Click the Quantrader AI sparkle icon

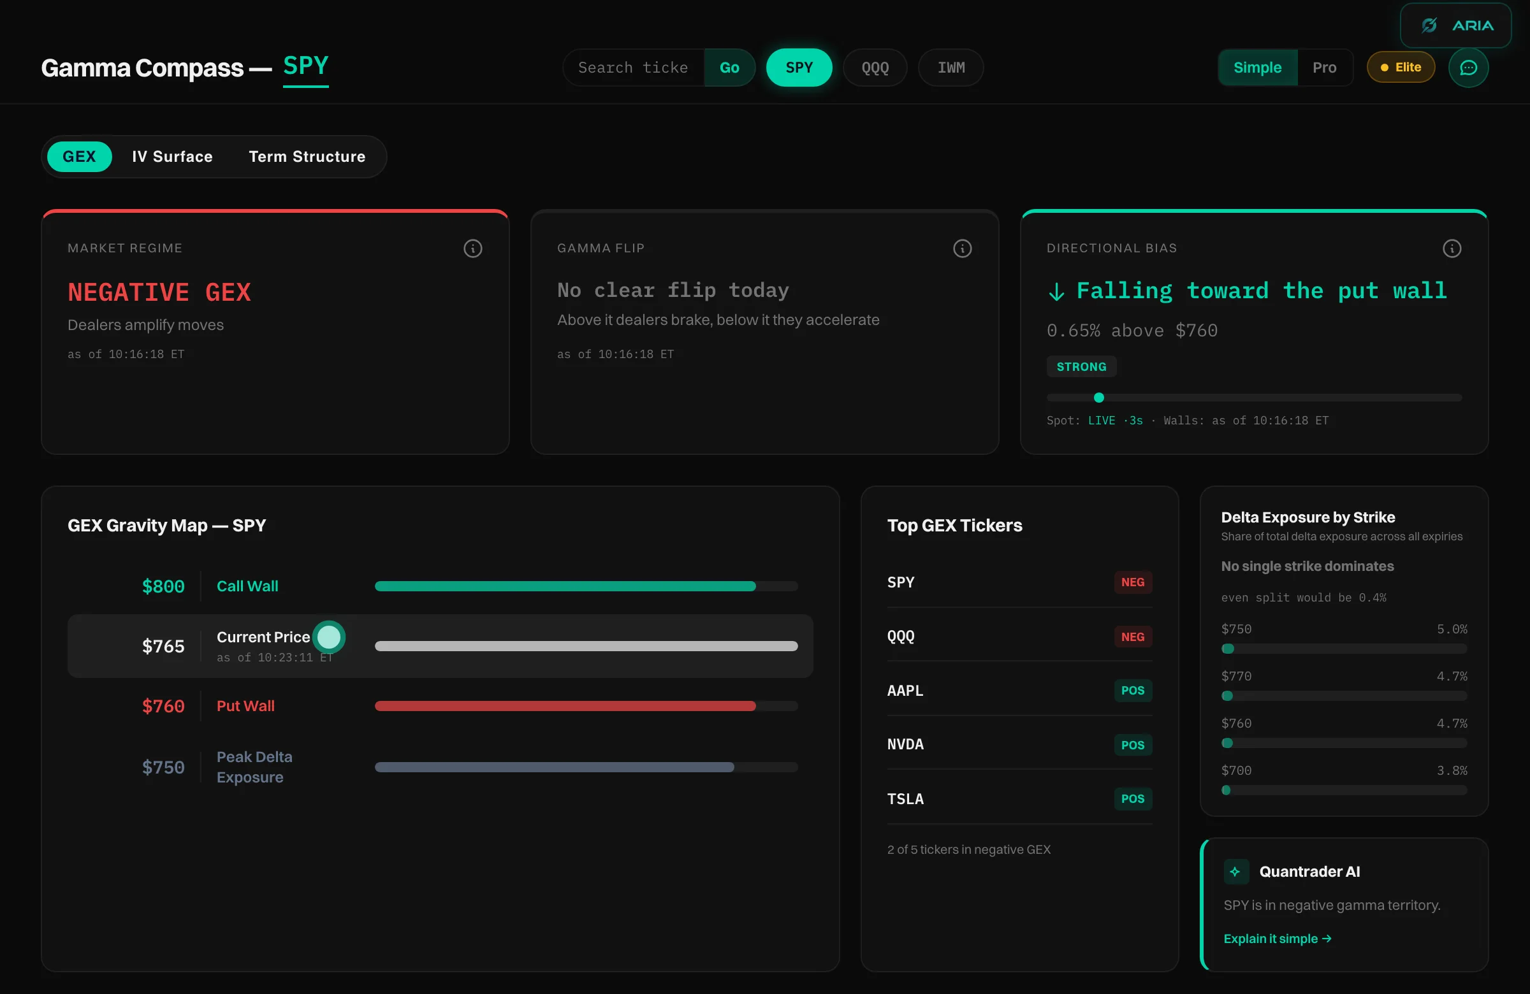point(1235,871)
